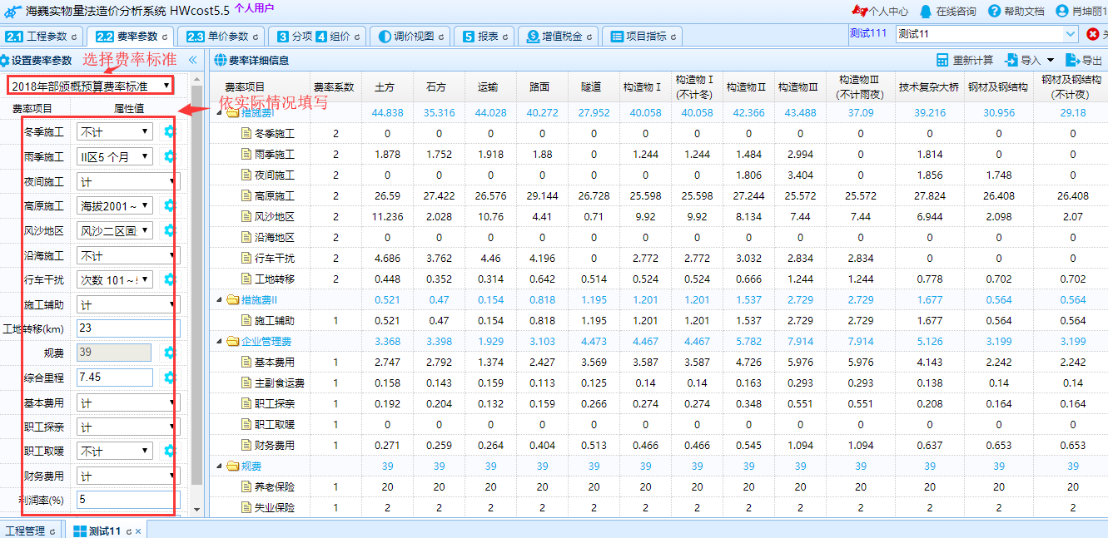Screen dimensions: 1108x538
Task: Click the reload icon on 单价参数 tab
Action: (x=256, y=37)
